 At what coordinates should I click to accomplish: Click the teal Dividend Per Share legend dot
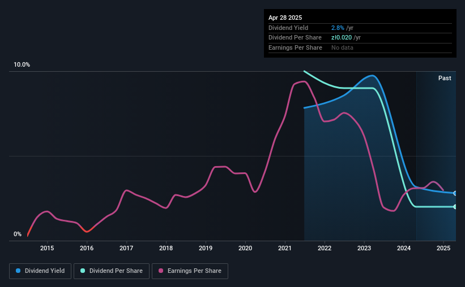(x=83, y=271)
